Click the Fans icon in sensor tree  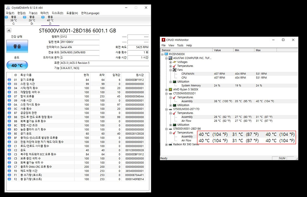click(x=174, y=70)
